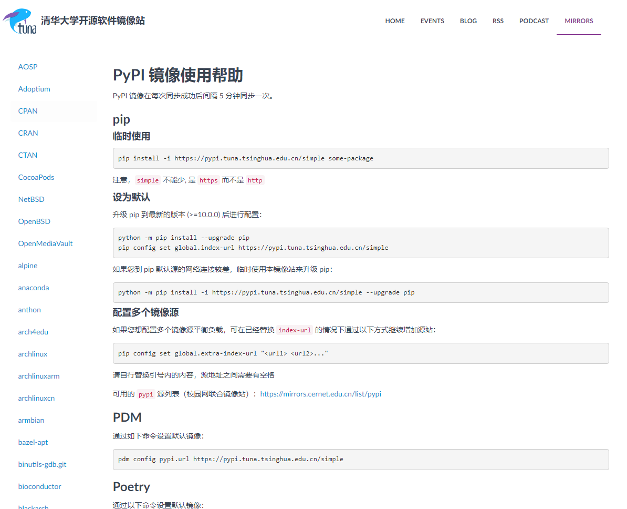The width and height of the screenshot is (627, 509).
Task: Click the site title 清华大学开源软件镜像站
Action: tap(93, 21)
